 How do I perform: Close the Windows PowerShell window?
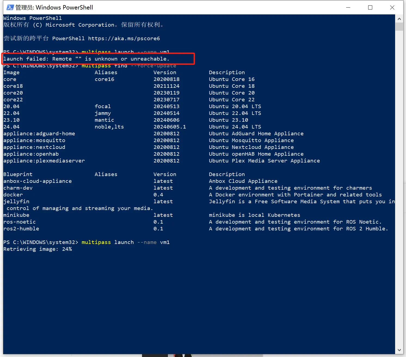coord(392,8)
